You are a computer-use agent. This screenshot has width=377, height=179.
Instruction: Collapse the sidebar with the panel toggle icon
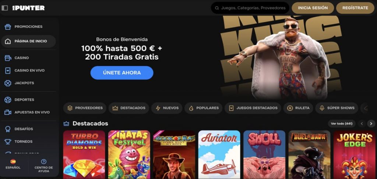point(4,8)
